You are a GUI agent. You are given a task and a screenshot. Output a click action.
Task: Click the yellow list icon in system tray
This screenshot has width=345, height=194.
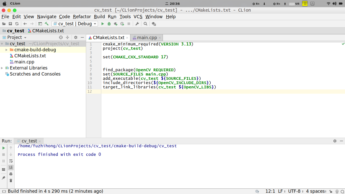click(x=305, y=4)
